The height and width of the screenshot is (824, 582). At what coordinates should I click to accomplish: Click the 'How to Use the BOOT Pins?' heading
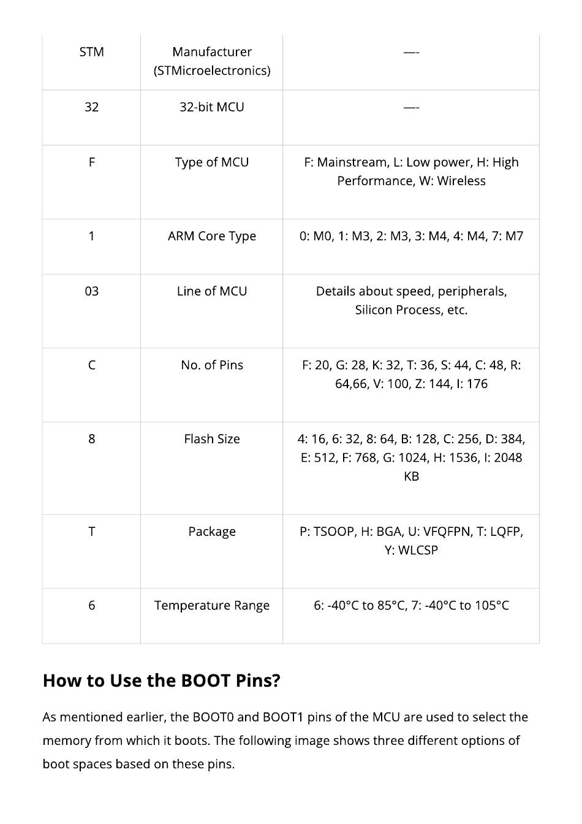click(x=162, y=681)
